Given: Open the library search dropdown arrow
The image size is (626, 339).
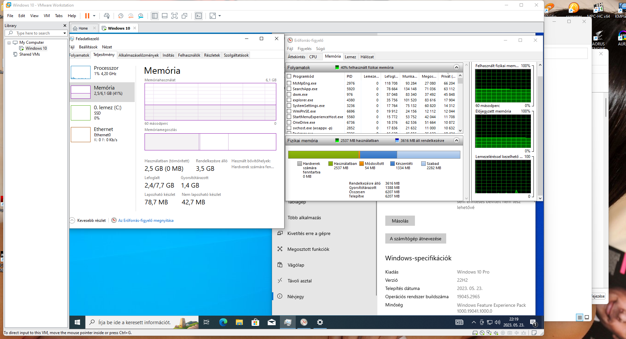Looking at the screenshot, I should click(65, 33).
